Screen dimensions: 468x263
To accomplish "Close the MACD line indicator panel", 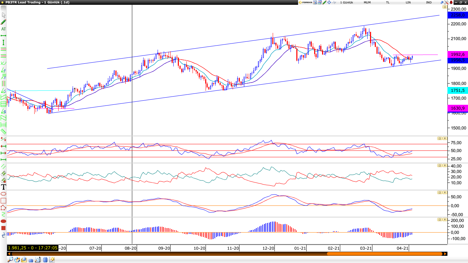I will point(445,192).
